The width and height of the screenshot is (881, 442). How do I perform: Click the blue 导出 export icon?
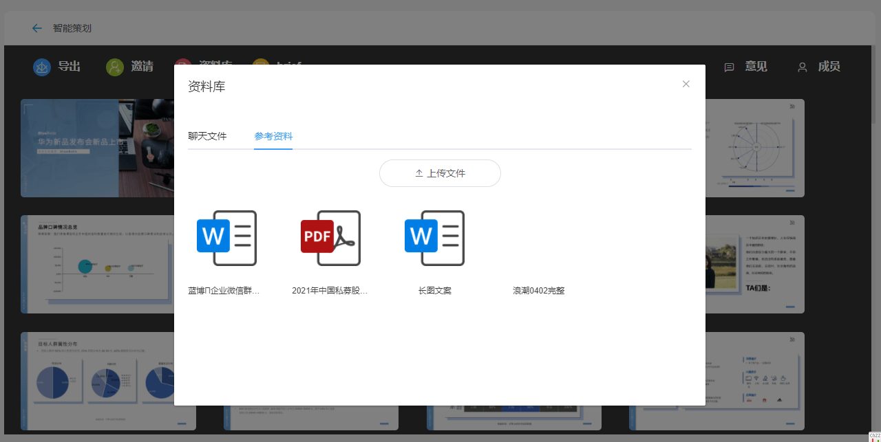[42, 67]
